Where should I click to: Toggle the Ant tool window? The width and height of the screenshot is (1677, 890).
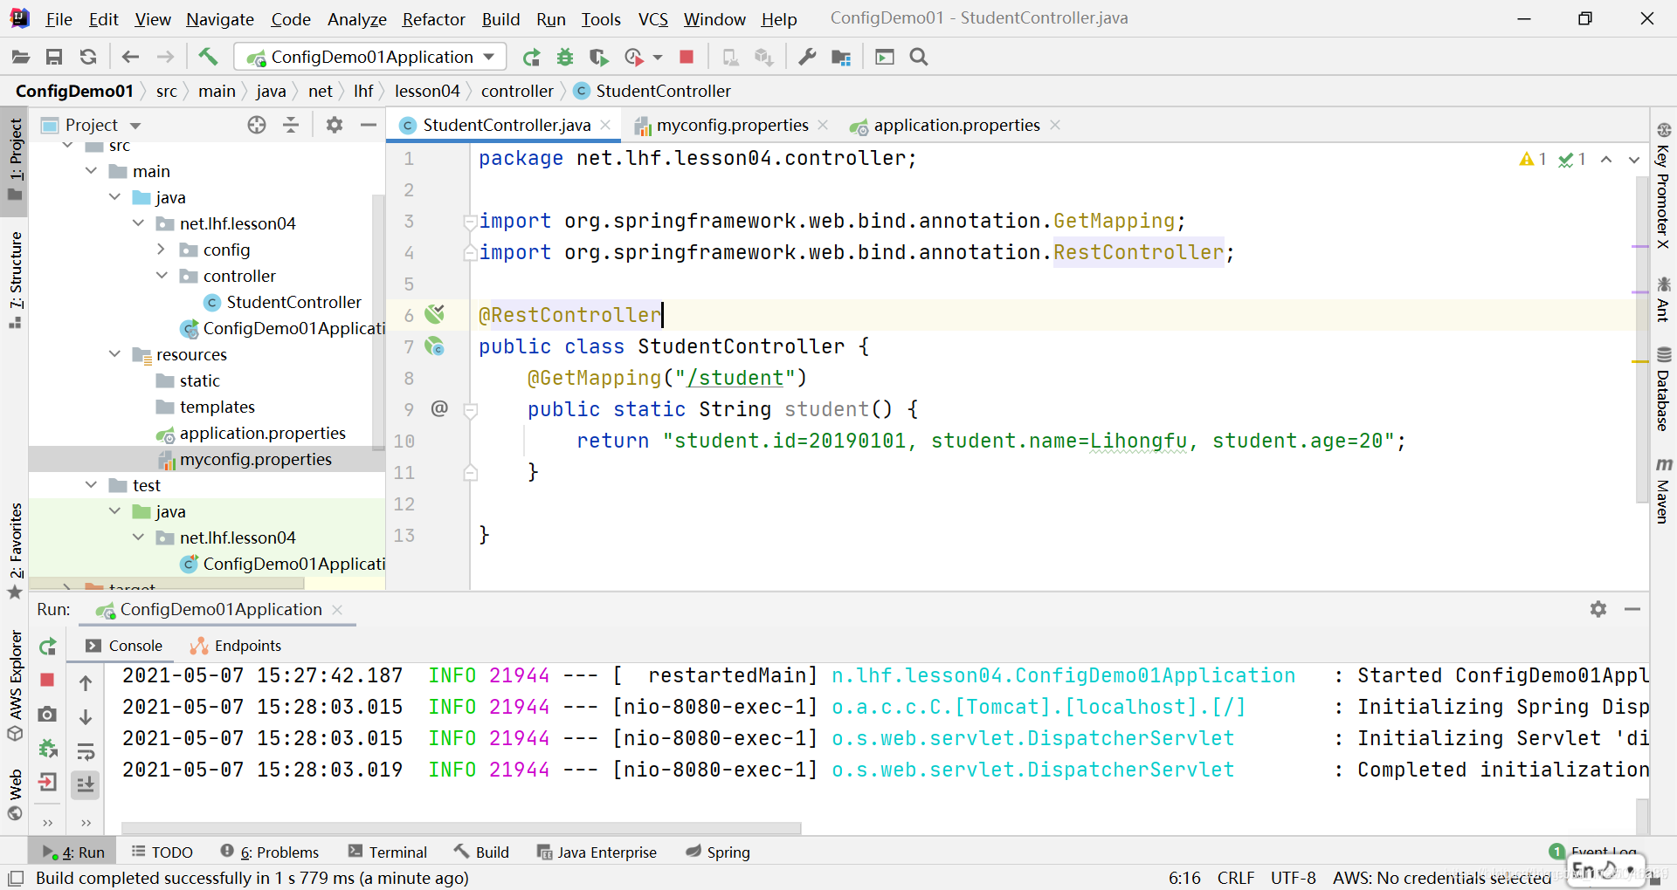tap(1663, 299)
